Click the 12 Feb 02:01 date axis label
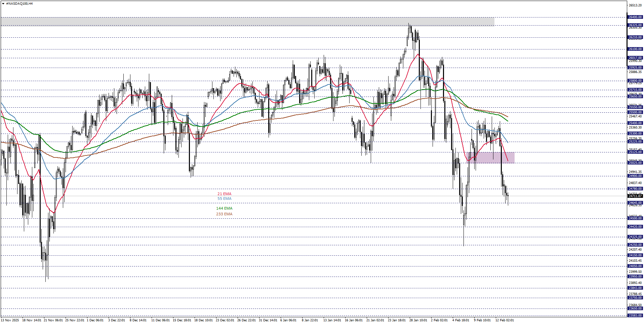 [x=506, y=320]
